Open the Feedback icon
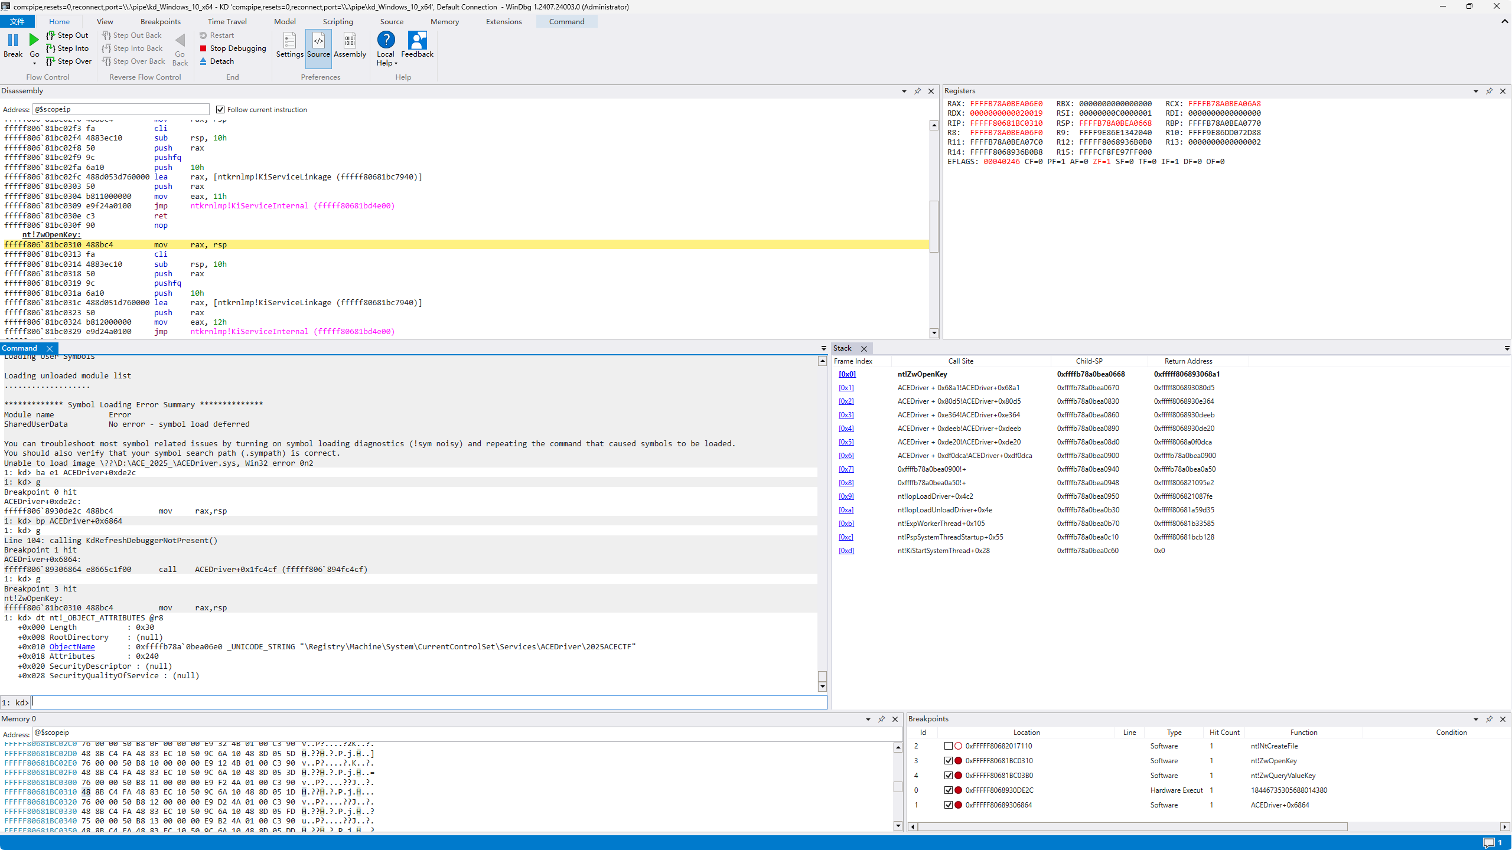Image resolution: width=1512 pixels, height=850 pixels. [x=417, y=40]
